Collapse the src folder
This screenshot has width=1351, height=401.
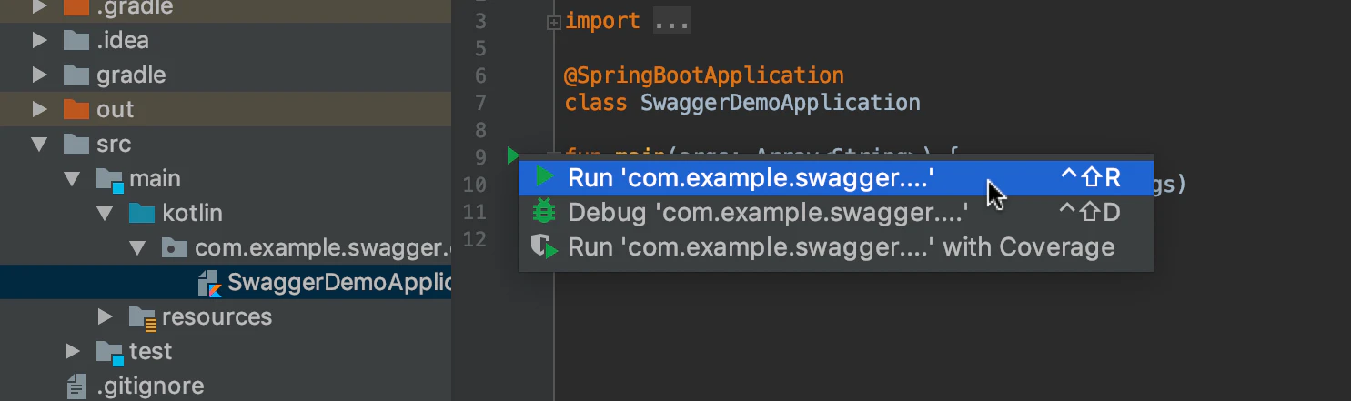(x=39, y=144)
